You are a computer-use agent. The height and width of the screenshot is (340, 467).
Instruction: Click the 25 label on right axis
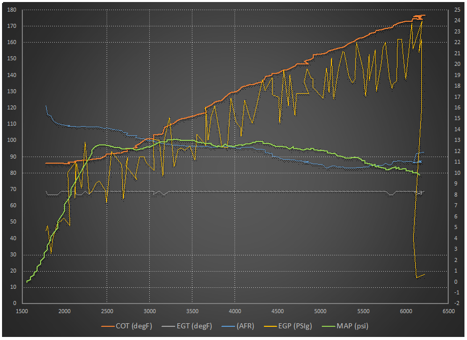[457, 10]
